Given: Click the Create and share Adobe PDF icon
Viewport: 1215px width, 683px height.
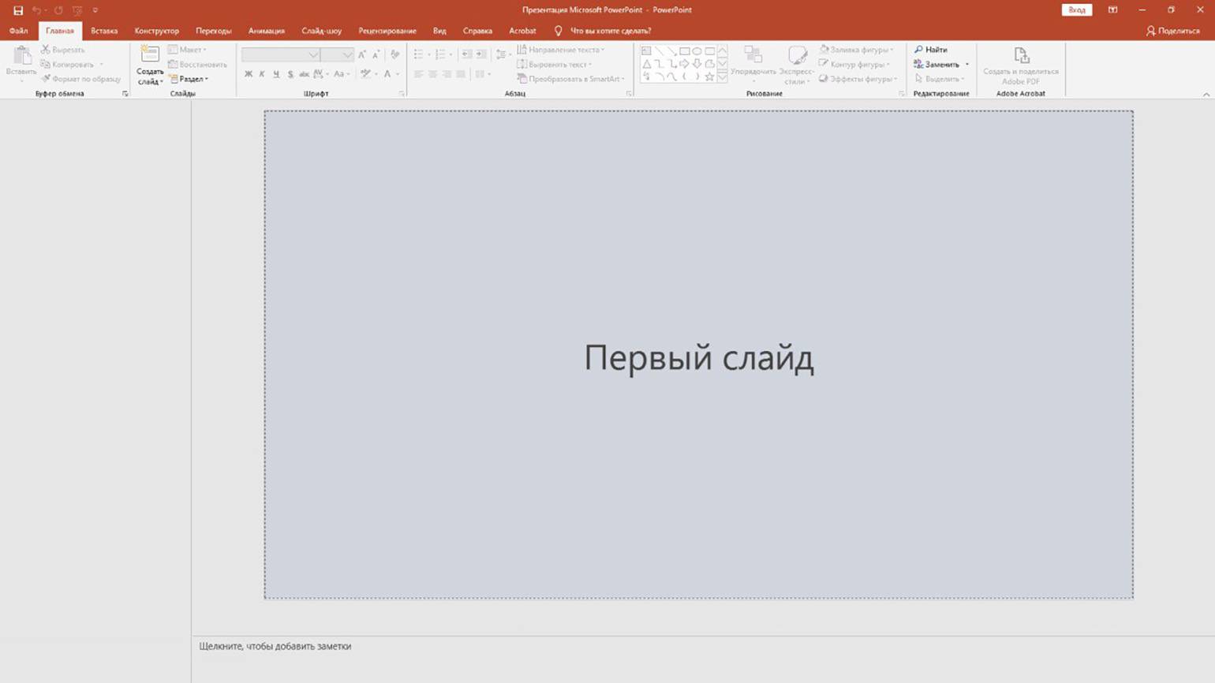Looking at the screenshot, I should (x=1021, y=56).
